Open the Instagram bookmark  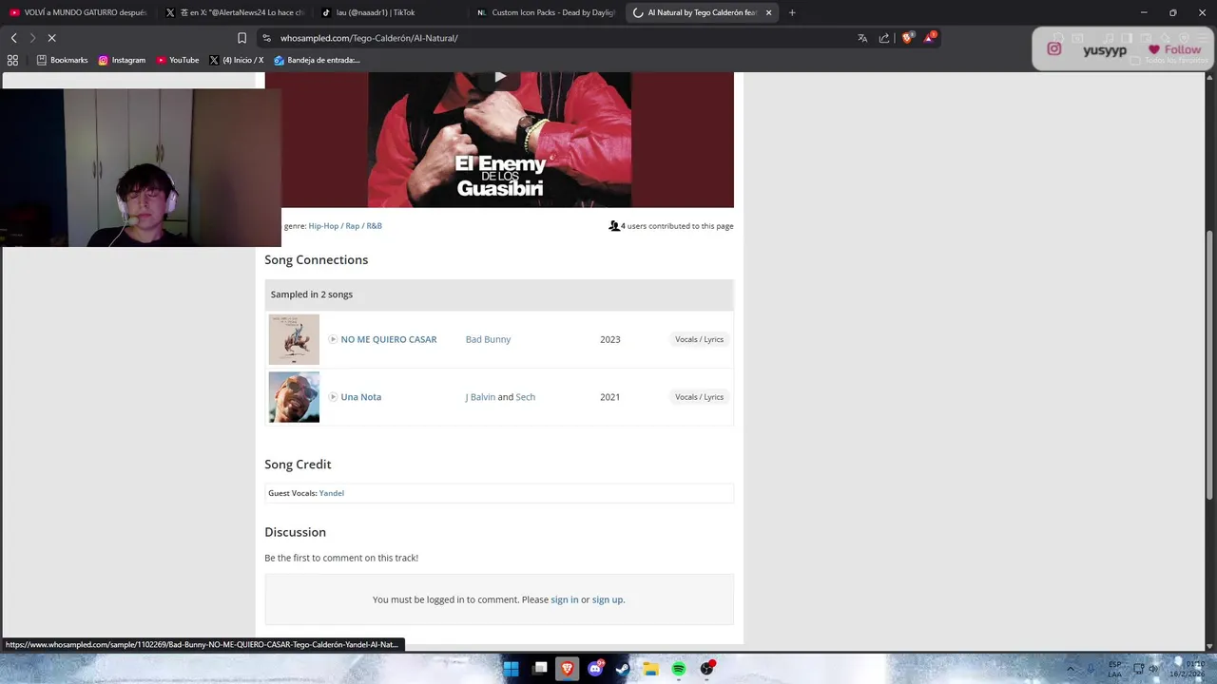(122, 60)
